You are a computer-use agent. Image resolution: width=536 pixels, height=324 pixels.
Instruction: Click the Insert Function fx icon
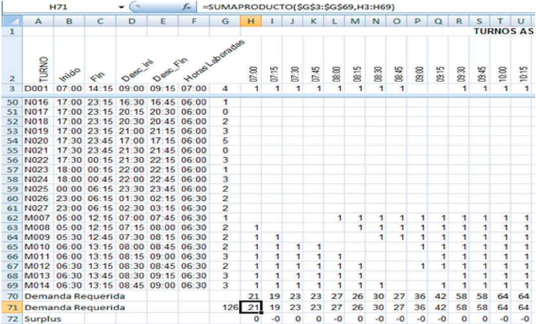pyautogui.click(x=187, y=8)
